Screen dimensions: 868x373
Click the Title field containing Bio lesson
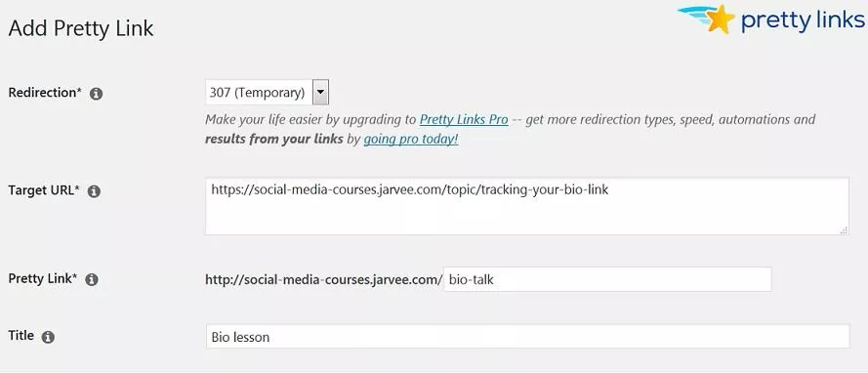[x=527, y=337]
